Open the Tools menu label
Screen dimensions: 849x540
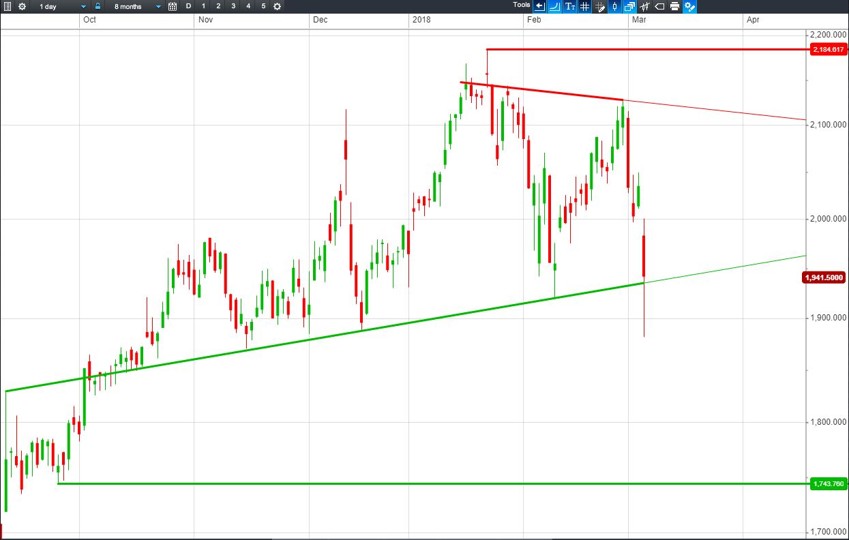pos(522,5)
